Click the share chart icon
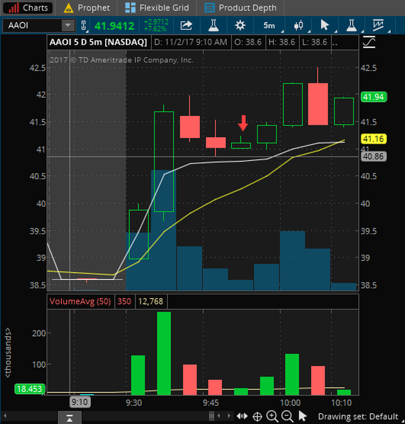405x424 pixels. (x=186, y=25)
